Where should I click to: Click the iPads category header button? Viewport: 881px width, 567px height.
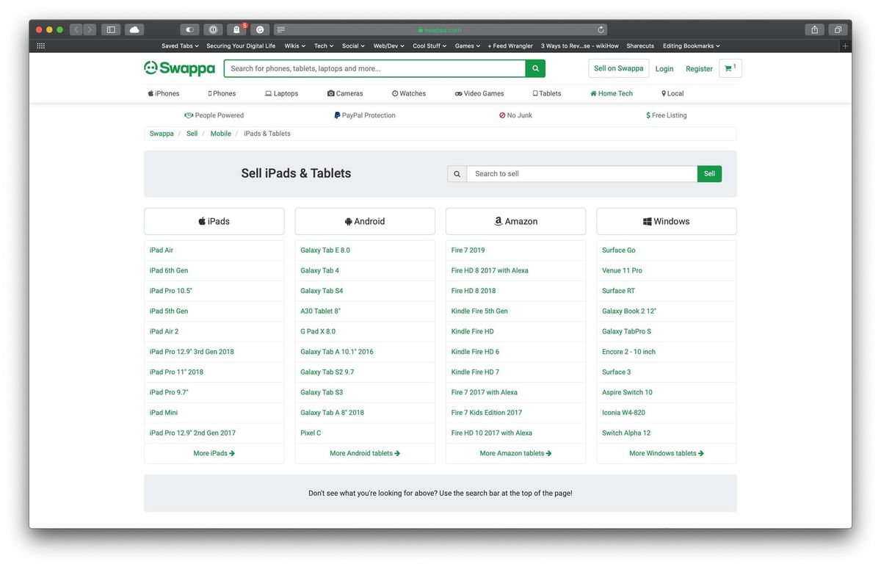click(x=214, y=221)
